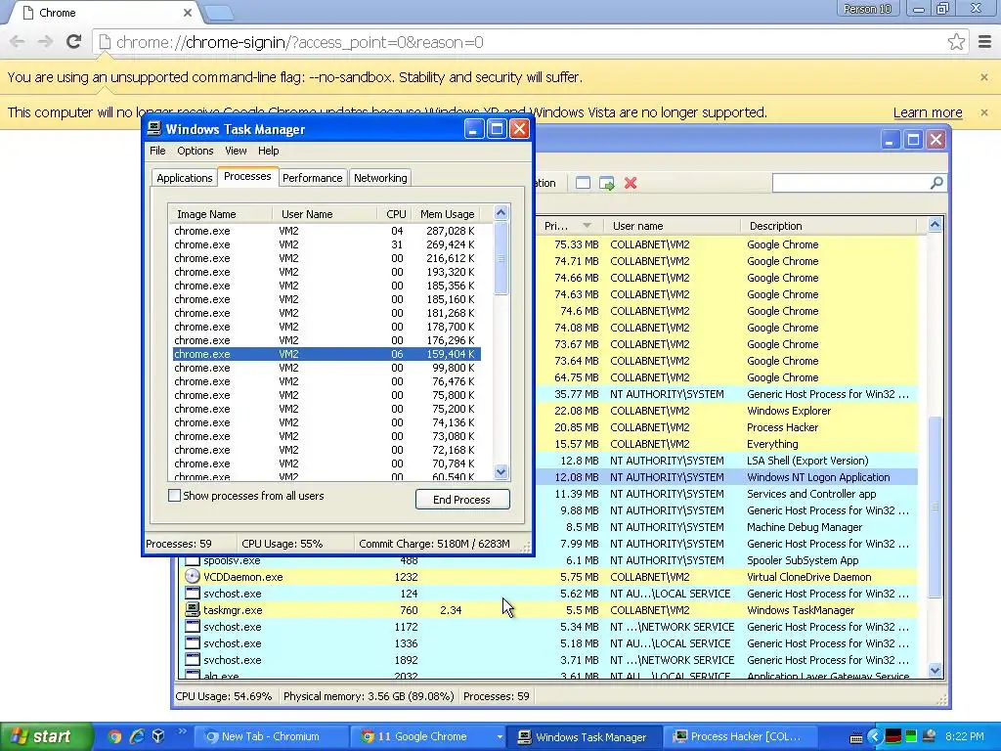Select chrome.exe row using 287,028 K
Screen dimensions: 1001x751
point(326,231)
